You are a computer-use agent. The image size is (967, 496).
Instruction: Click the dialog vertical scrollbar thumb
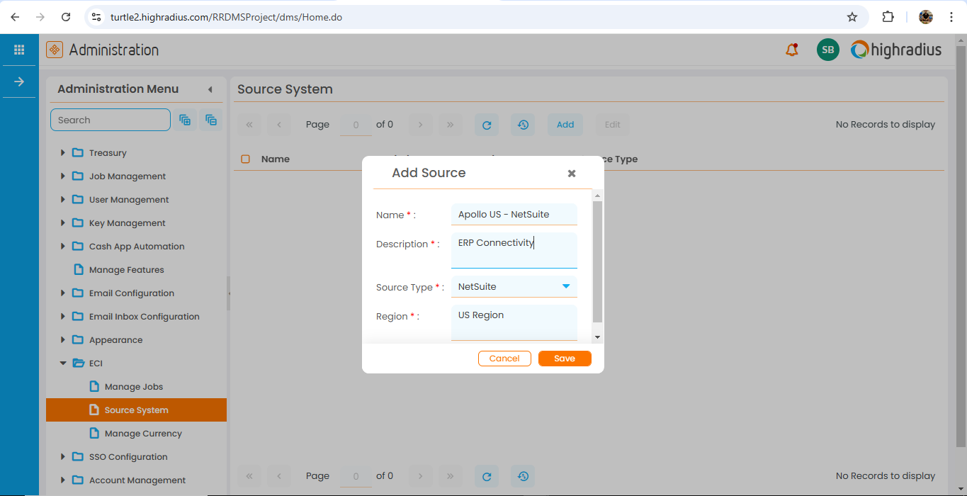click(597, 261)
